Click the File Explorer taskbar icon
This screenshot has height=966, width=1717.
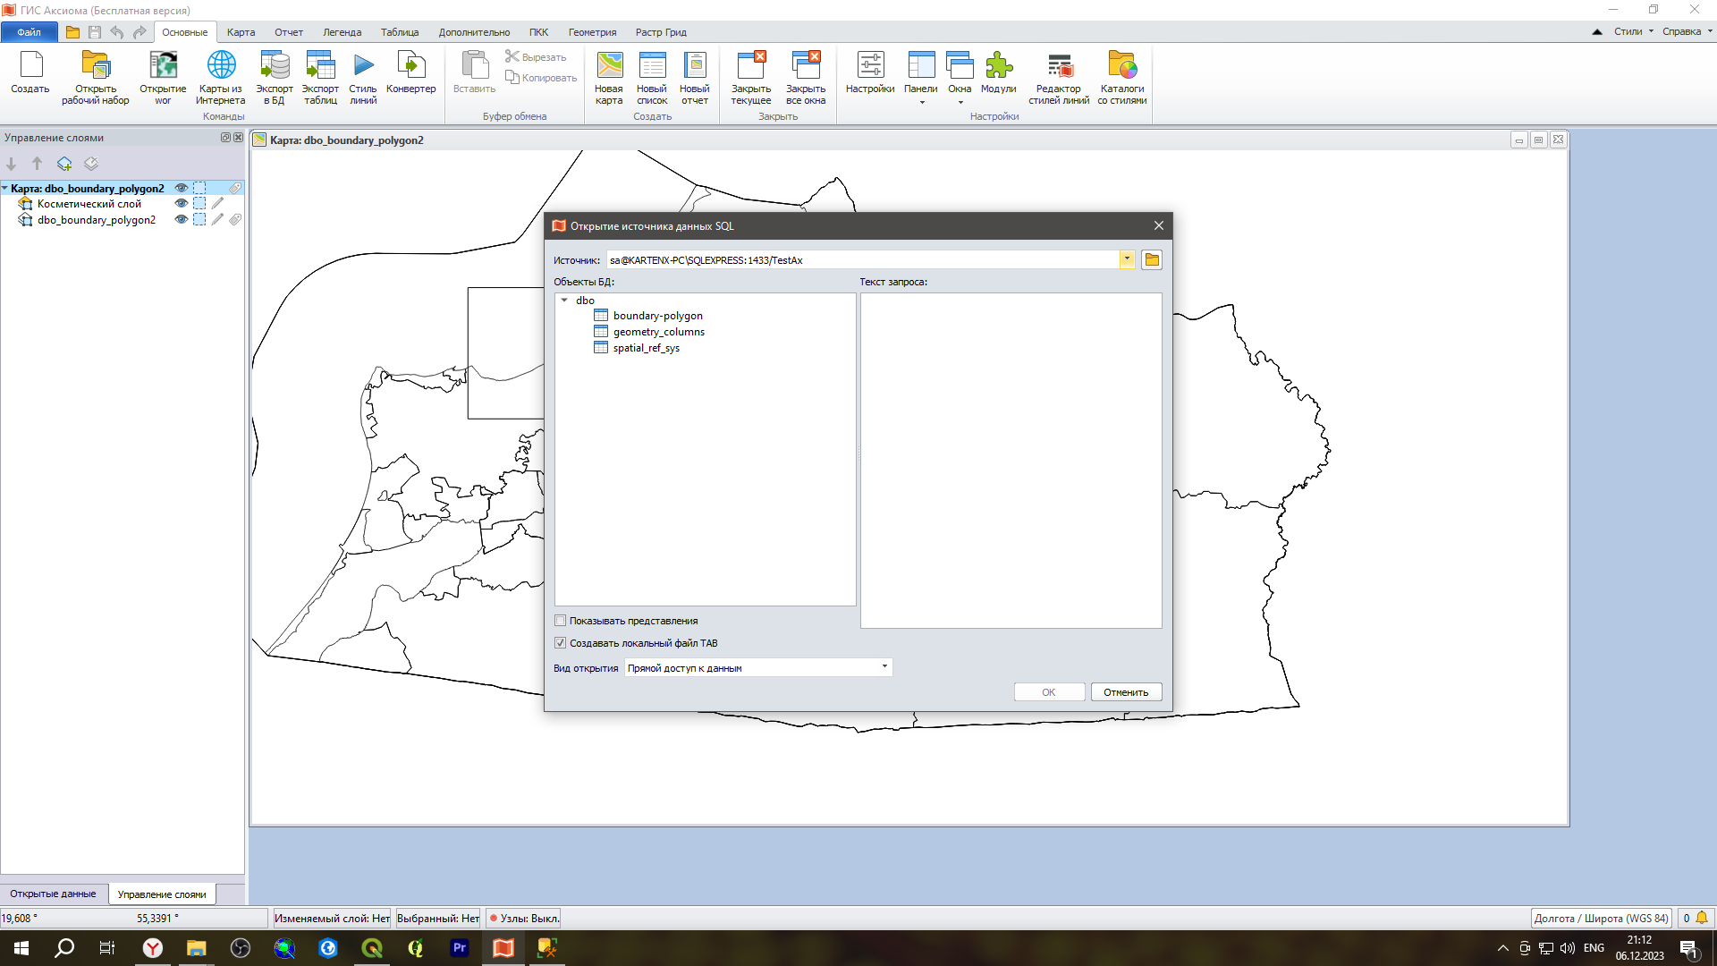point(197,948)
